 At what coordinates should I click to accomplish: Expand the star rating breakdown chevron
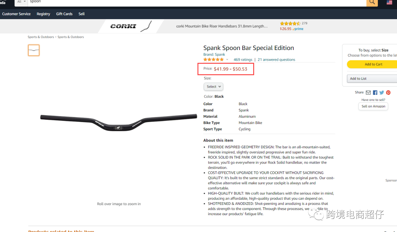(x=227, y=60)
